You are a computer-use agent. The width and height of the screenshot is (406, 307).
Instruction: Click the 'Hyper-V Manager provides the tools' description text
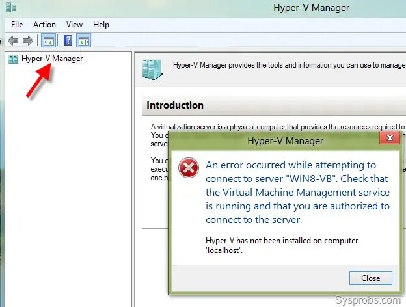pos(290,65)
